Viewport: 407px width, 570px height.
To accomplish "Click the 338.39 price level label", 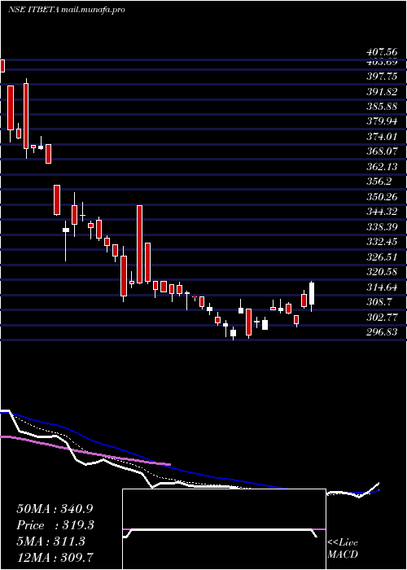I will click(382, 227).
